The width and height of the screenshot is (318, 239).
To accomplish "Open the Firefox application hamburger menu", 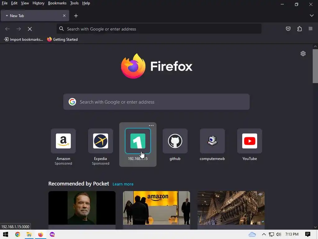I will [x=311, y=29].
